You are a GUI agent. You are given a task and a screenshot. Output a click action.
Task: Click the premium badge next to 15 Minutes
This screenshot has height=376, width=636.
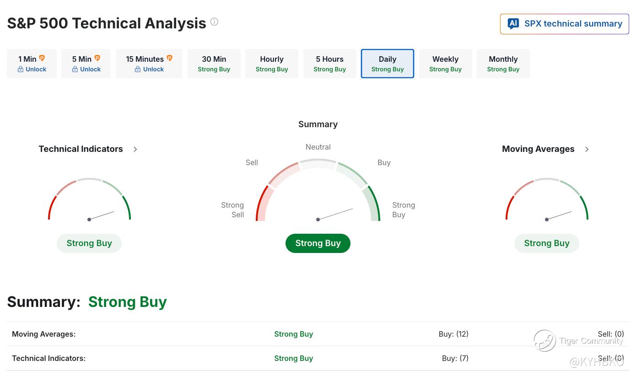tap(169, 59)
